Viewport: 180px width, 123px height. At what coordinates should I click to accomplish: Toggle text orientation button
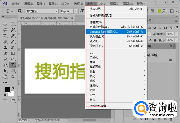pyautogui.click(x=20, y=11)
